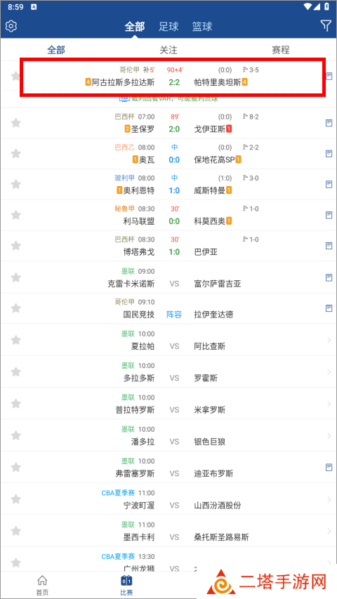
Task: Open the 赛程 schedule sub-tab
Action: click(x=281, y=50)
